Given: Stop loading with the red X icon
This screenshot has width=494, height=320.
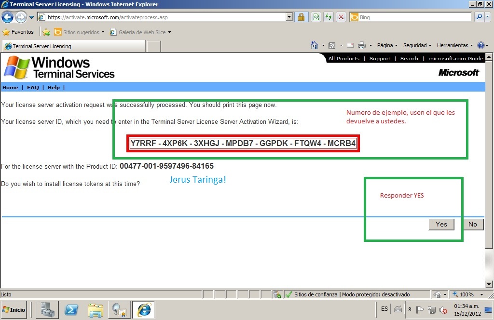Looking at the screenshot, I should [x=341, y=17].
